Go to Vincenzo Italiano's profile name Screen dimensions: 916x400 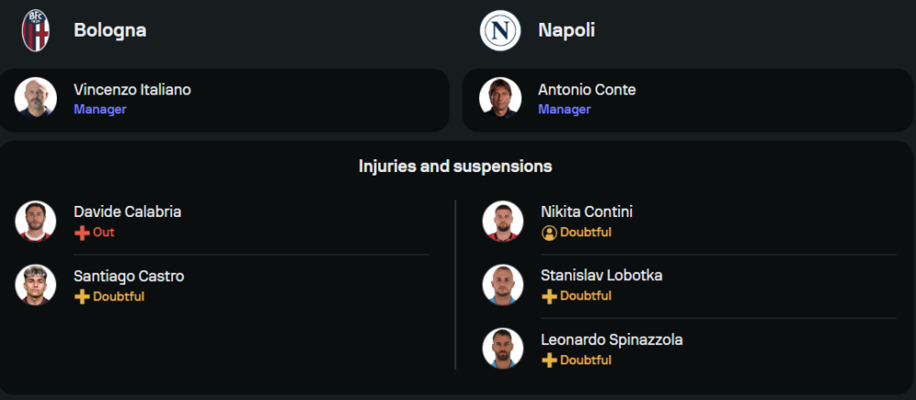pos(132,90)
